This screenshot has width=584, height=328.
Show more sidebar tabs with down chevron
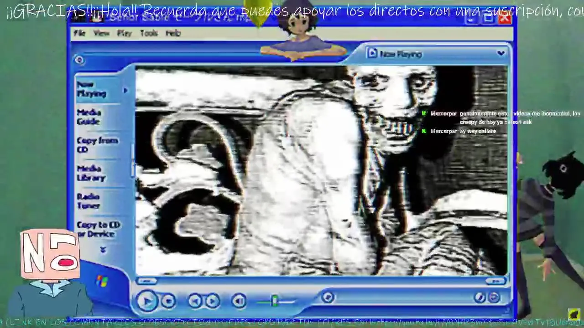tap(103, 250)
